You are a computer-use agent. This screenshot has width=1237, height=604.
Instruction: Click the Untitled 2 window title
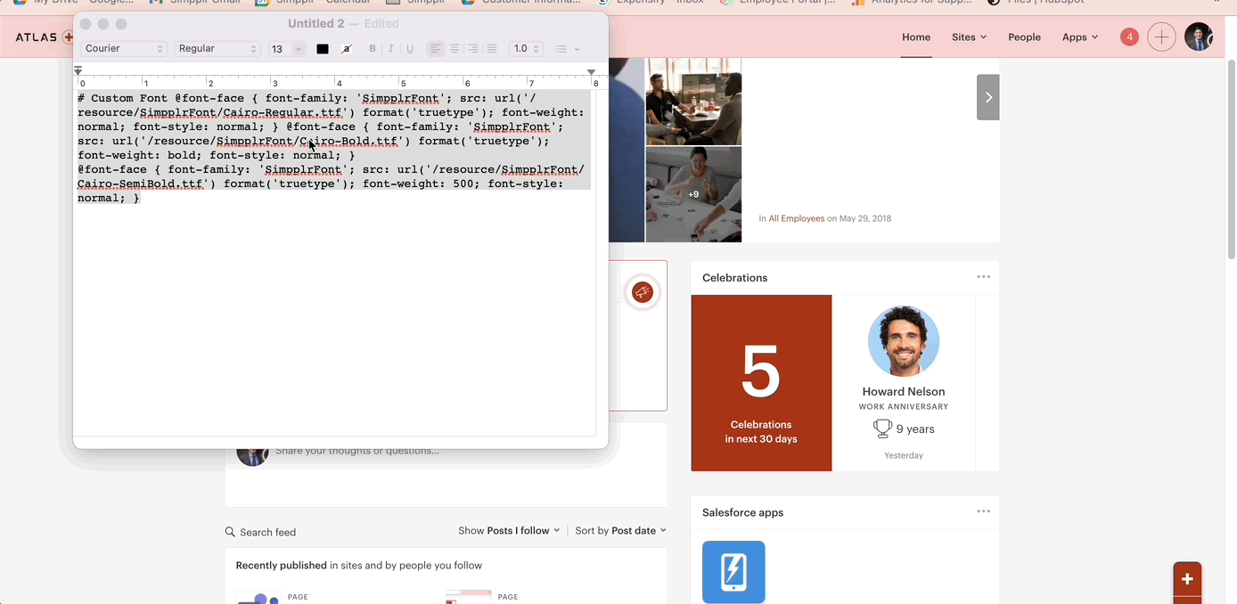(x=316, y=24)
